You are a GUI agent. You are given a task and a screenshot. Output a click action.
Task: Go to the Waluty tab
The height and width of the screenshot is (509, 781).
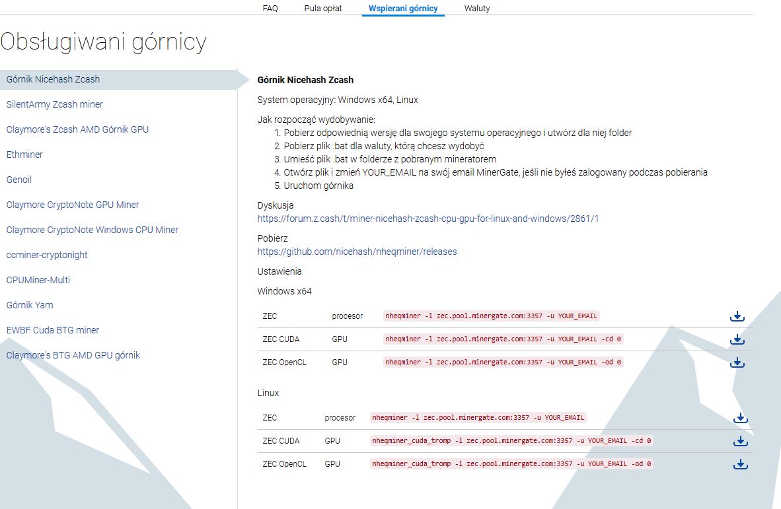pyautogui.click(x=477, y=8)
